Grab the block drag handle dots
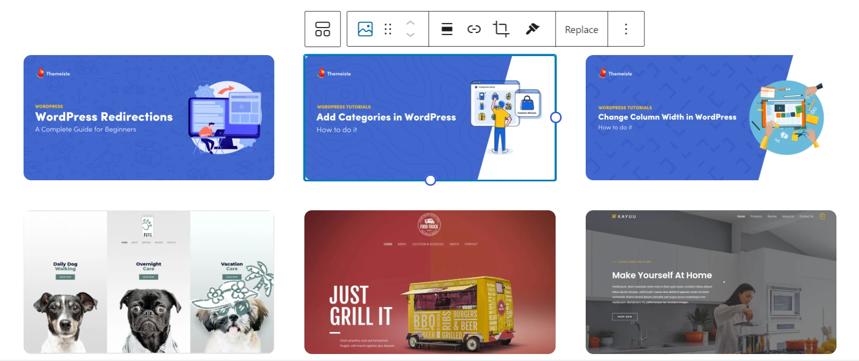This screenshot has width=859, height=361. pos(388,29)
